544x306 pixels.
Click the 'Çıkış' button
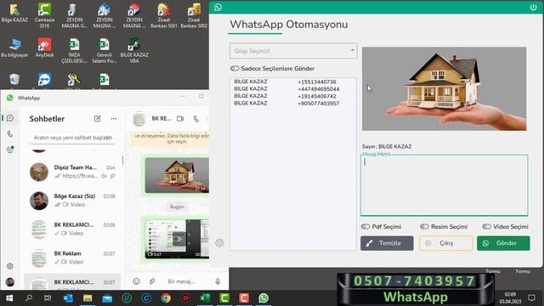coord(445,243)
